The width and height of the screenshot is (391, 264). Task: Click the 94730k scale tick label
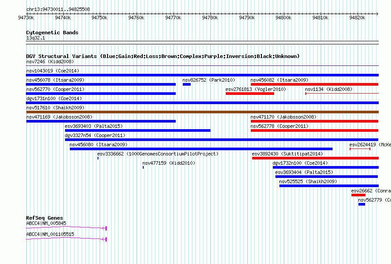coord(26,18)
